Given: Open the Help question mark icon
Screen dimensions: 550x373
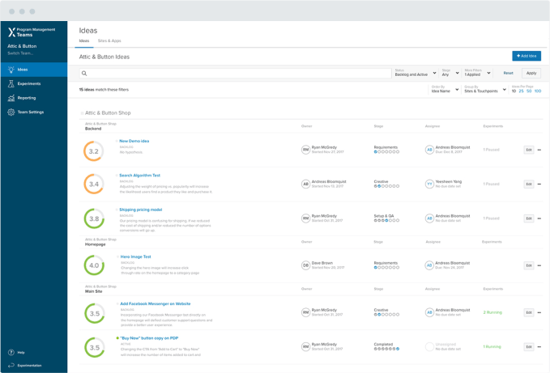Looking at the screenshot, I should (x=11, y=352).
